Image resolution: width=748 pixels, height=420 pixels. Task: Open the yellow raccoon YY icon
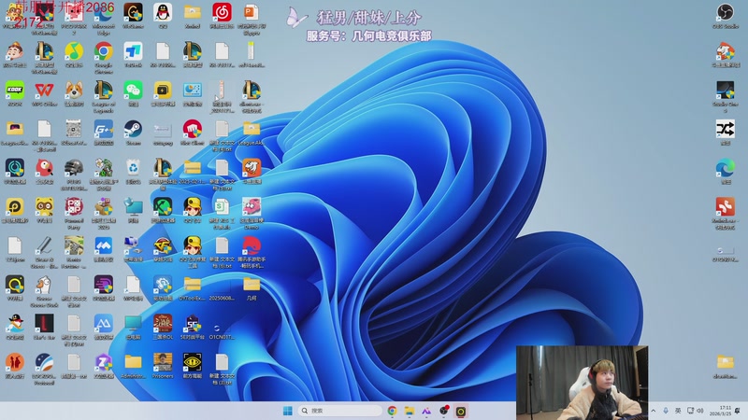click(44, 206)
